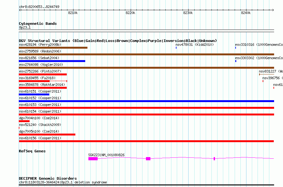The height and width of the screenshot is (187, 283).
Task: Select variant esv2759589 (Redon2006) label
Action: 40,51
